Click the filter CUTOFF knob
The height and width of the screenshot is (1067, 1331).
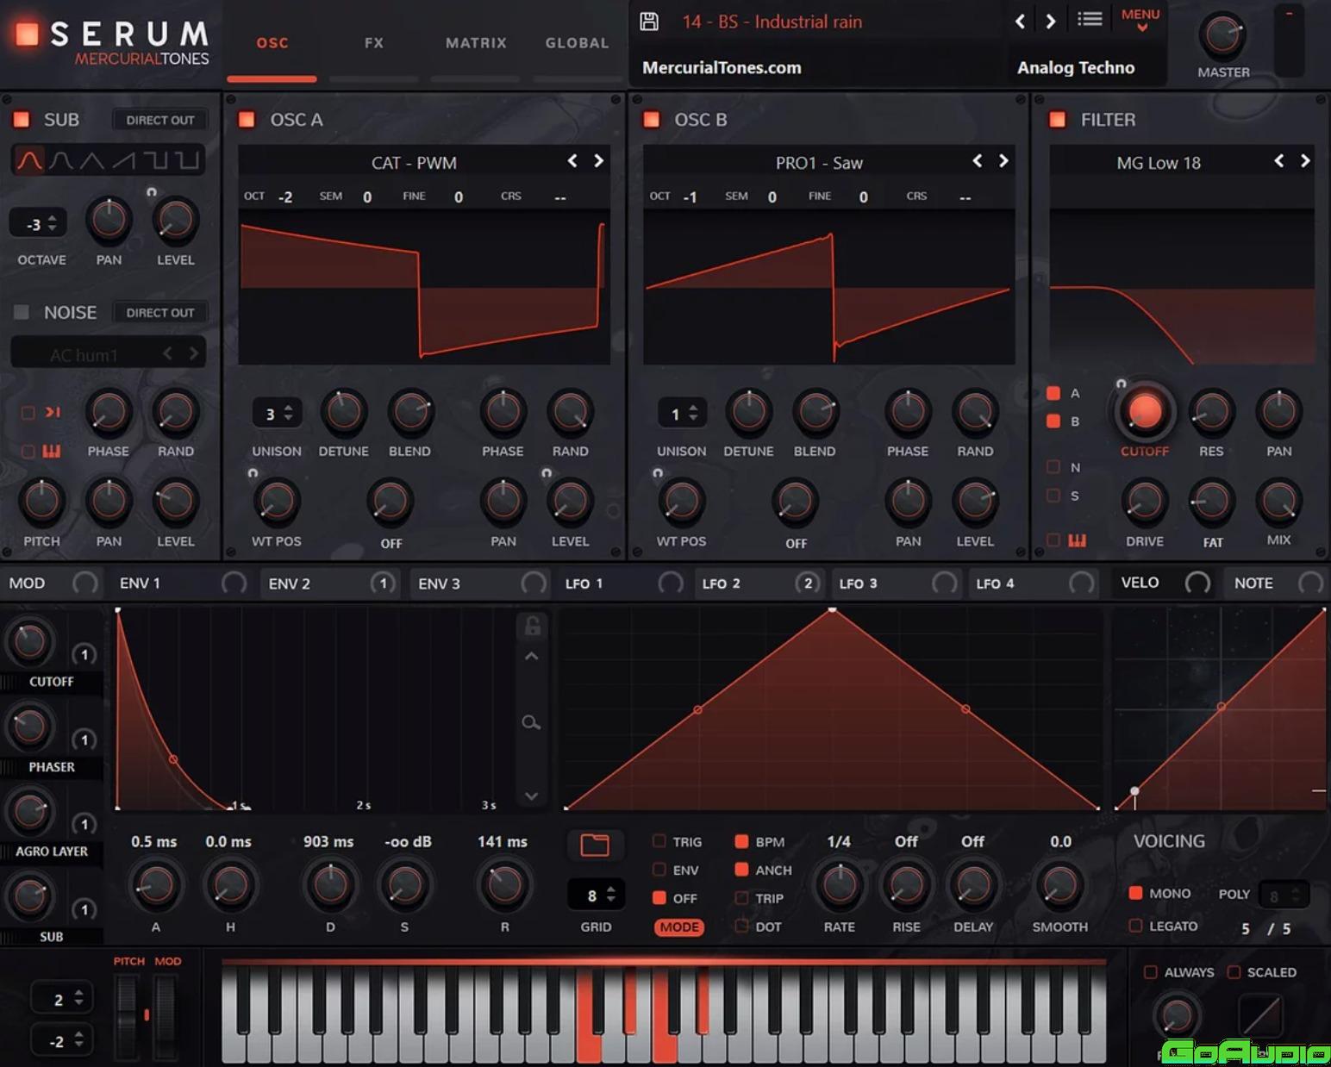tap(1144, 412)
